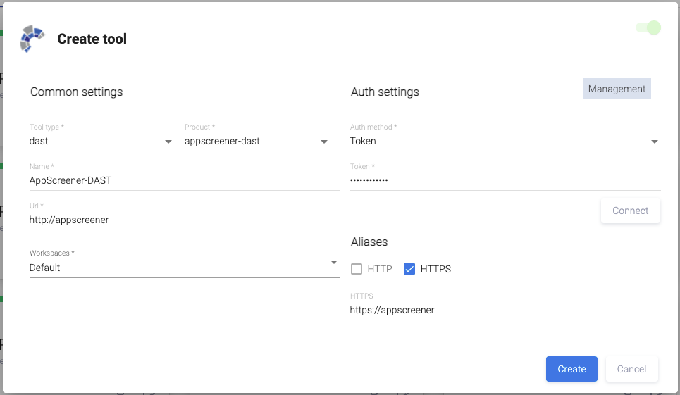The width and height of the screenshot is (680, 395).
Task: Click the Create tool dialog title
Action: (x=92, y=39)
